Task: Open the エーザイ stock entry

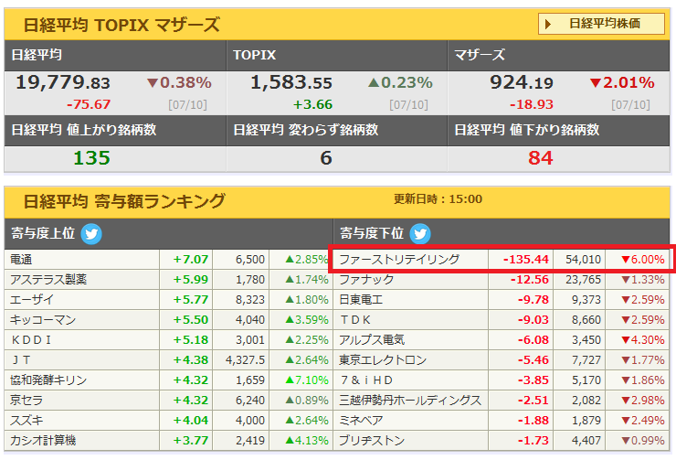Action: click(32, 299)
